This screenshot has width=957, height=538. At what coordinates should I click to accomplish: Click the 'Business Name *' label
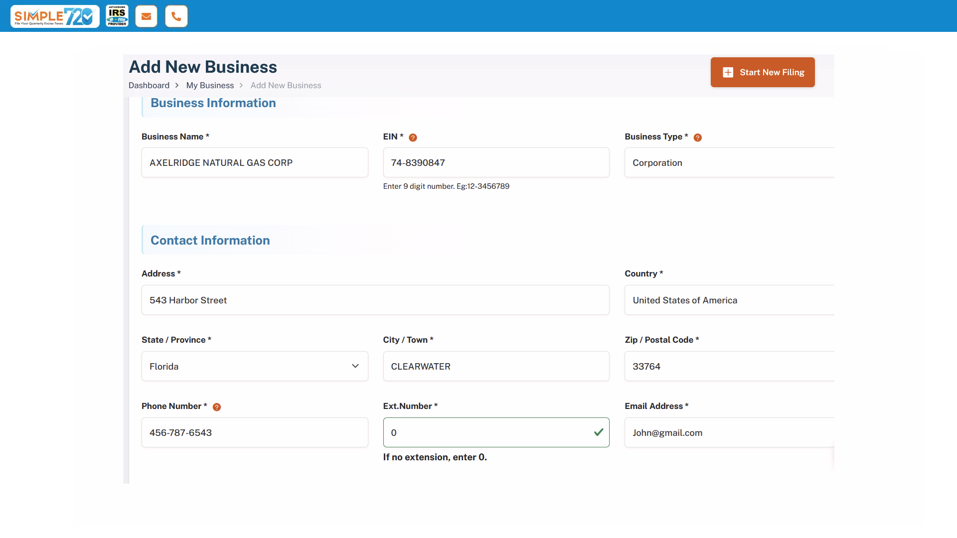(x=175, y=136)
